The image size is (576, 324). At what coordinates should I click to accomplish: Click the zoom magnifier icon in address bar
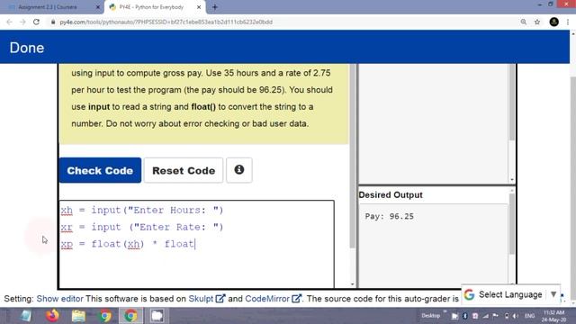524,22
